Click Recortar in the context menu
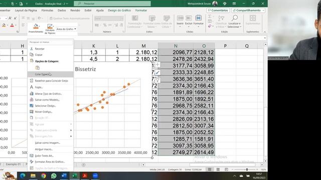321x180 pixels. pyautogui.click(x=40, y=49)
